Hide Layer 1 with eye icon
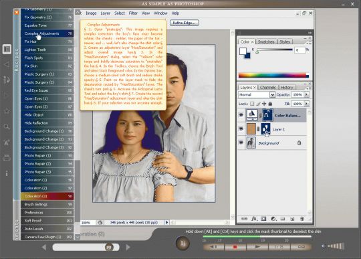 (241, 128)
